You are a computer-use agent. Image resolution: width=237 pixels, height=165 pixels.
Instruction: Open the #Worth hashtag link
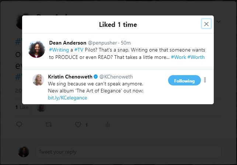[196, 57]
